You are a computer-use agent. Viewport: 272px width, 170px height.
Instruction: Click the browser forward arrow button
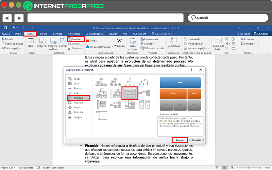tap(19, 18)
